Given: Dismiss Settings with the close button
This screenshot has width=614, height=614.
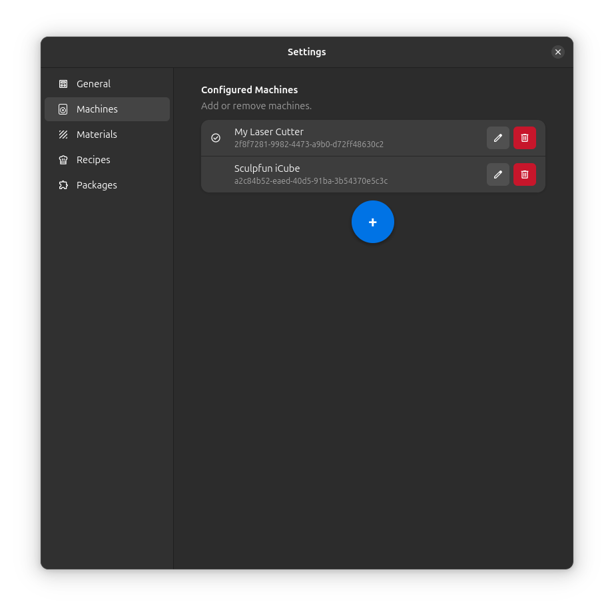Looking at the screenshot, I should tap(558, 52).
